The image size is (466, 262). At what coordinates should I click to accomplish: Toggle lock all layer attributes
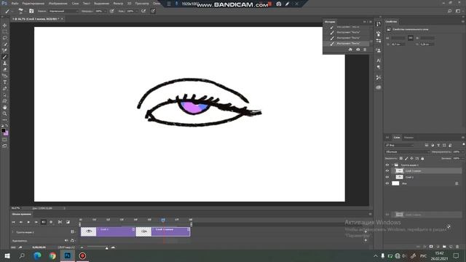click(x=422, y=159)
